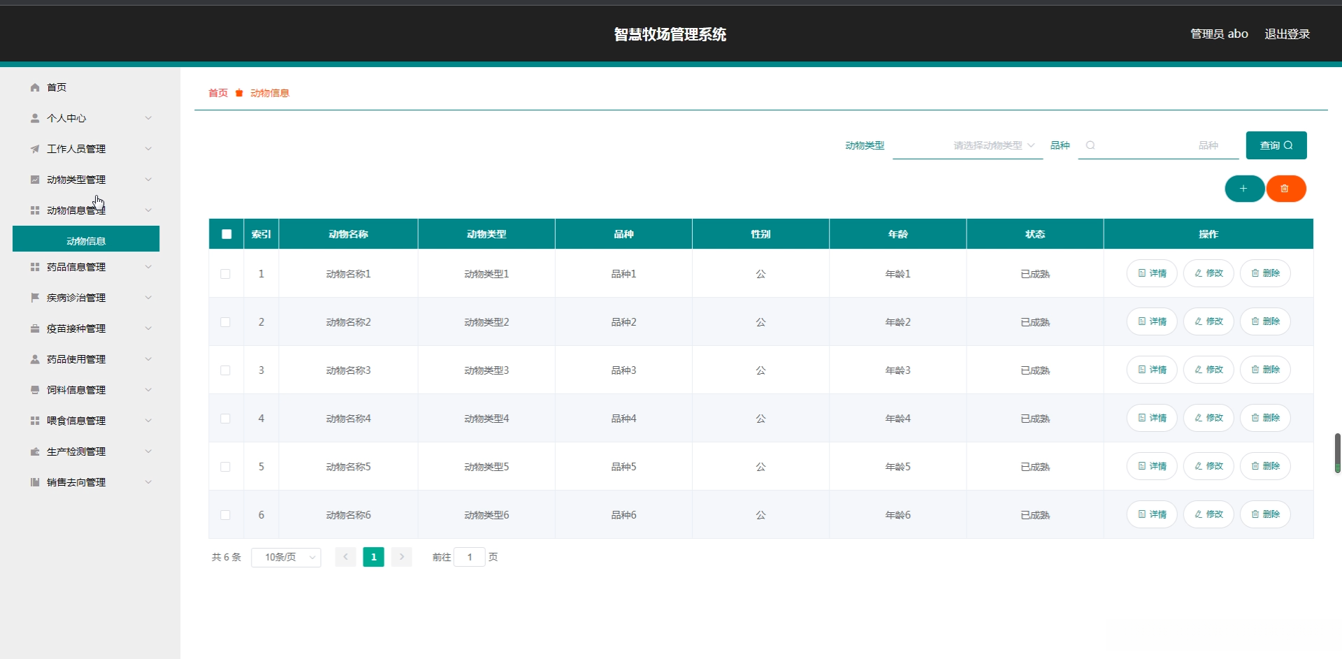Click the paper plane icon beside 工作人员管理

pyautogui.click(x=35, y=149)
